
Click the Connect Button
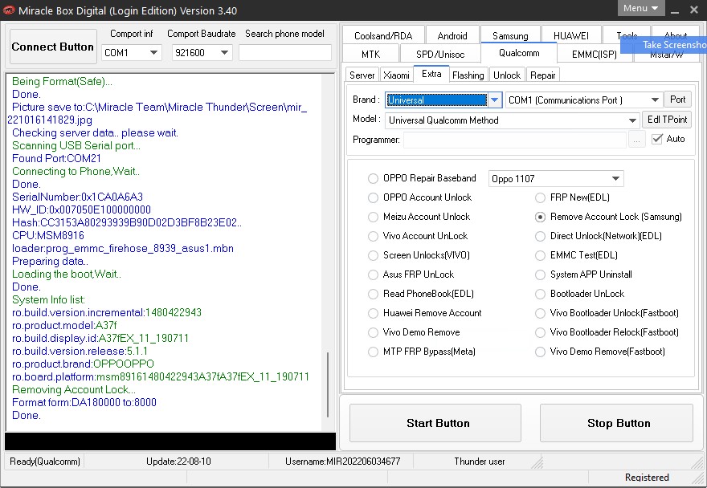coord(53,47)
